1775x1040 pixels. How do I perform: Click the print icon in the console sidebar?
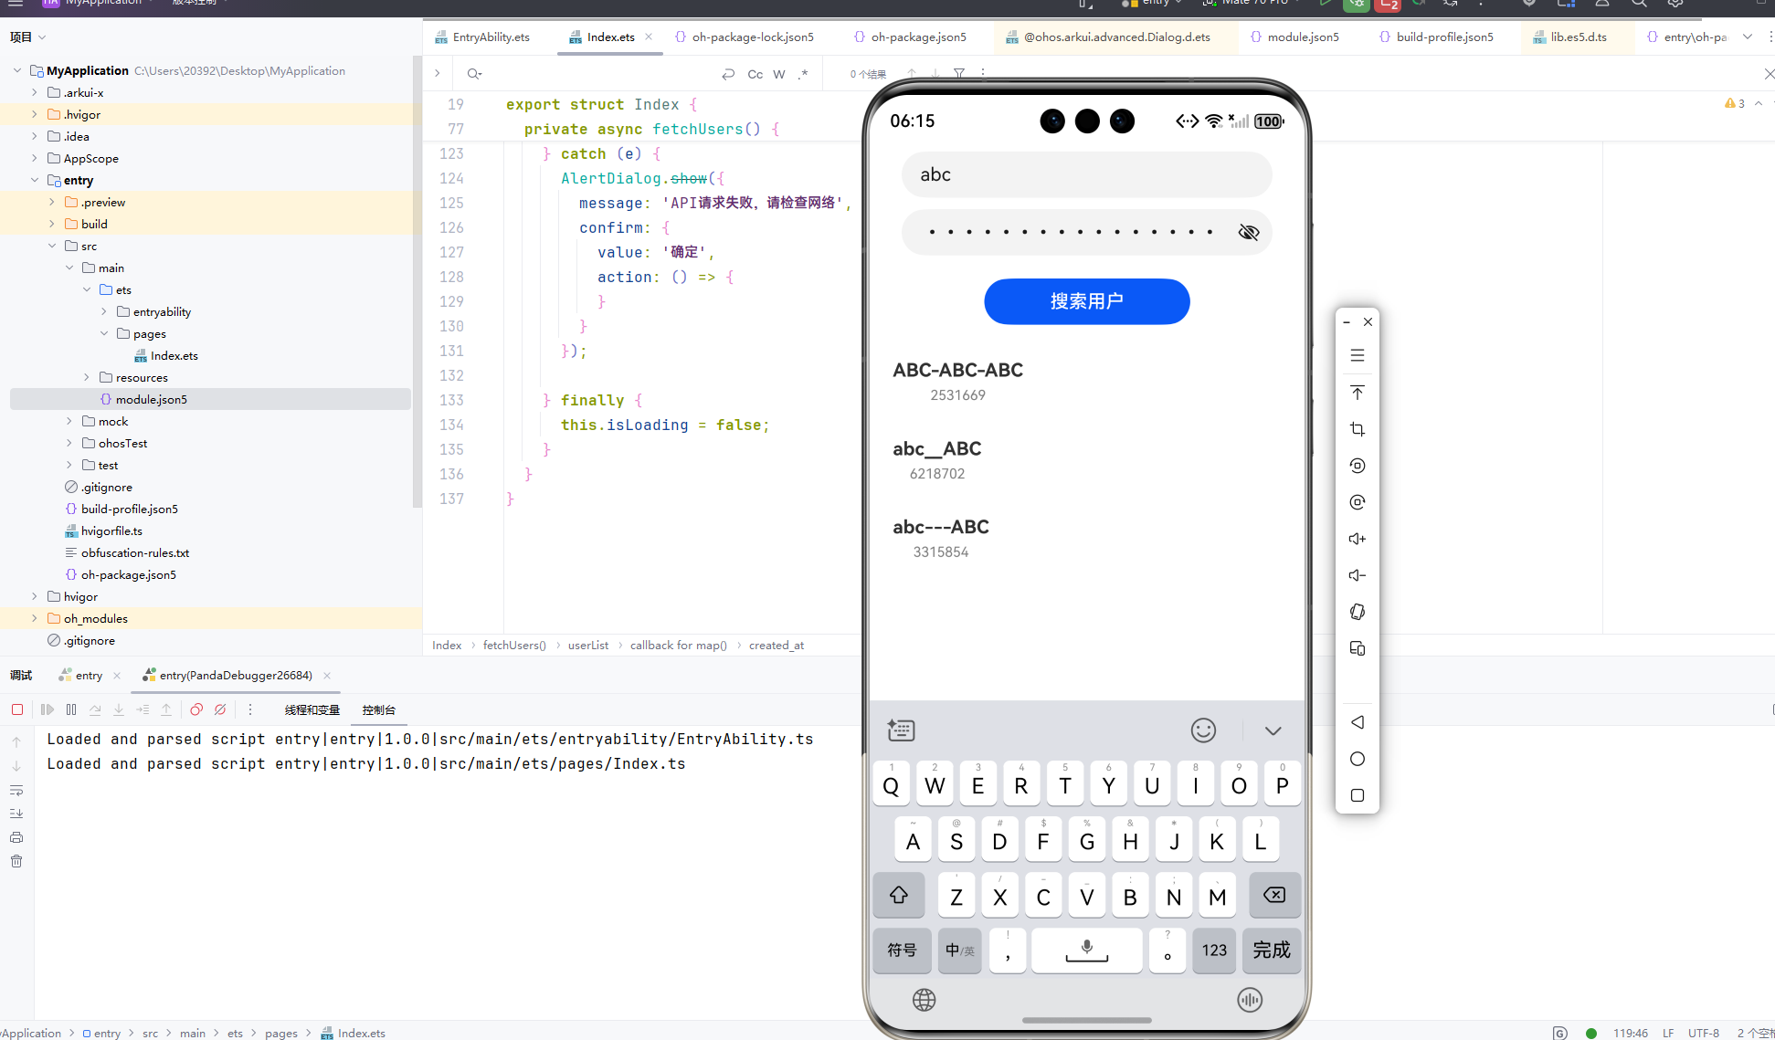16,837
